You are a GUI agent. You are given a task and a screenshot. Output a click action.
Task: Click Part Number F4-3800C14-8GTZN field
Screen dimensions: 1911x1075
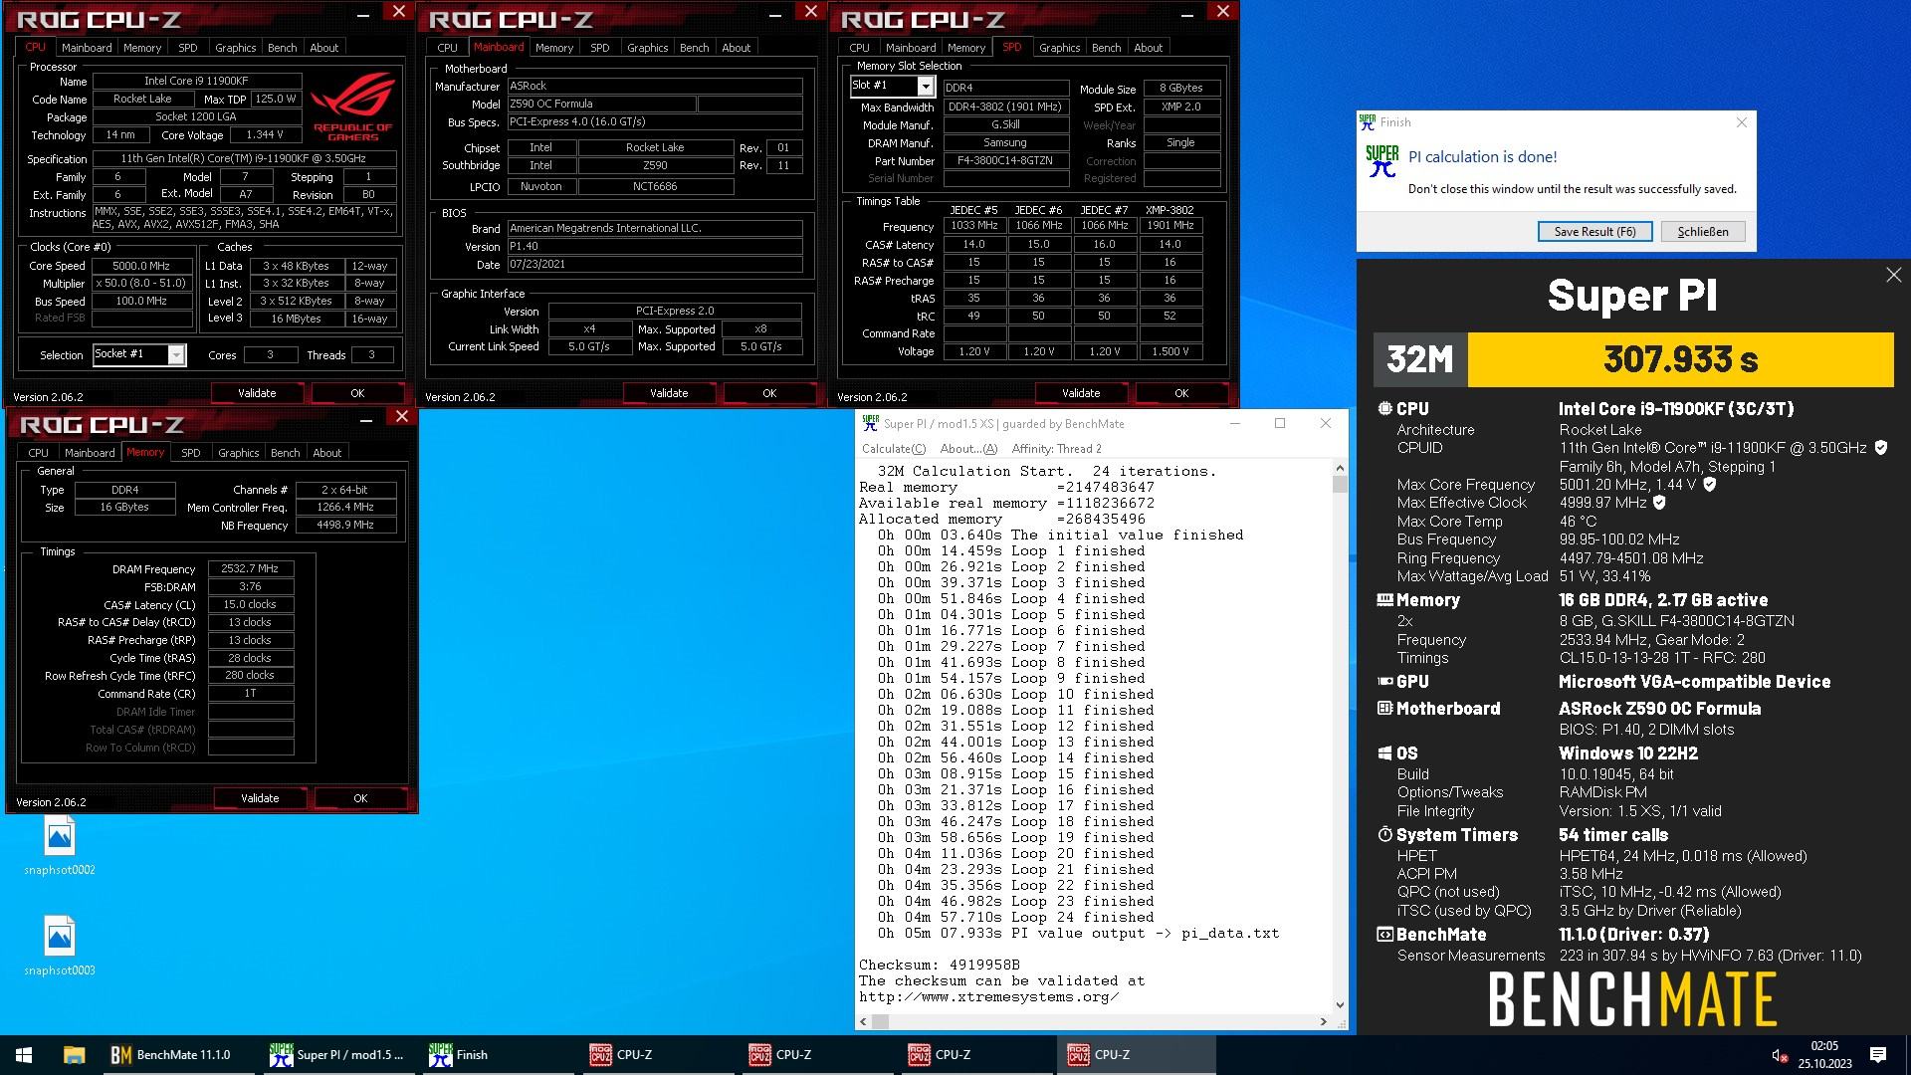tap(1005, 160)
